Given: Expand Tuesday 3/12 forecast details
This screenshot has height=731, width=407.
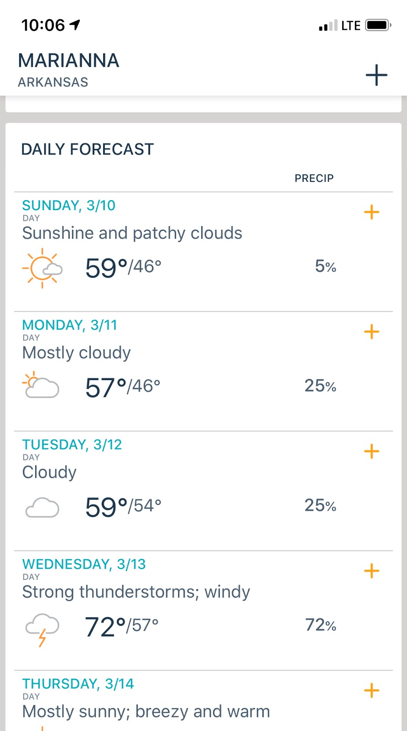Looking at the screenshot, I should (371, 451).
